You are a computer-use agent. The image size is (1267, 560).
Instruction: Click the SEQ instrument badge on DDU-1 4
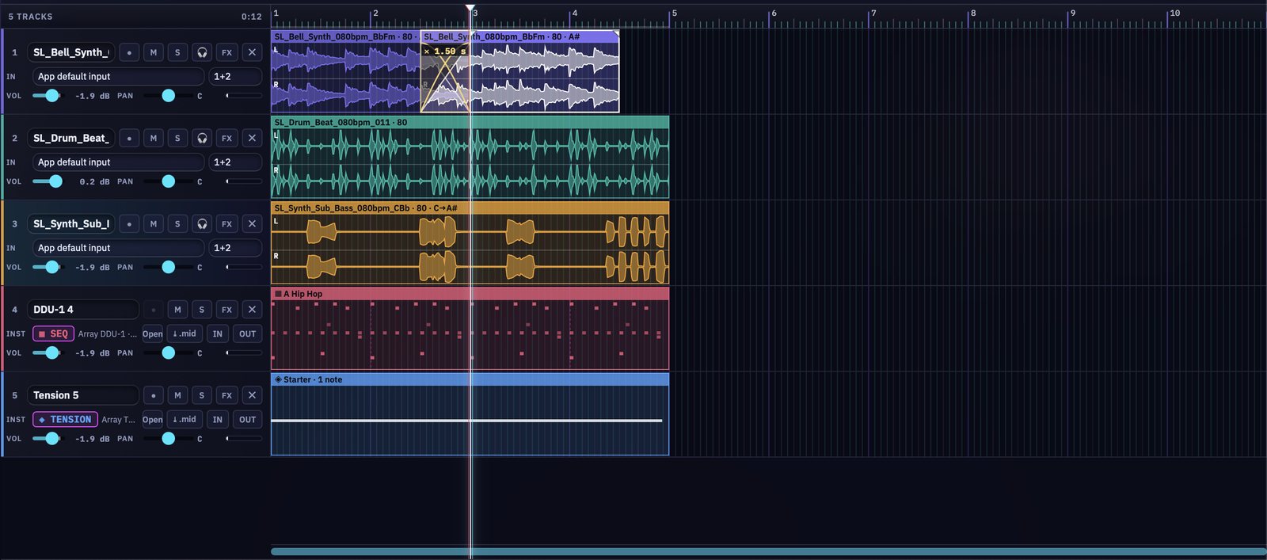[53, 333]
